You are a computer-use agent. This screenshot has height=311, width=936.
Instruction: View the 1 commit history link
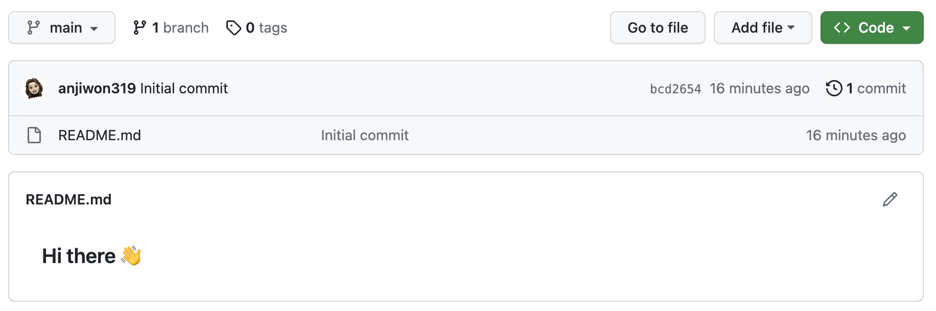(x=866, y=88)
